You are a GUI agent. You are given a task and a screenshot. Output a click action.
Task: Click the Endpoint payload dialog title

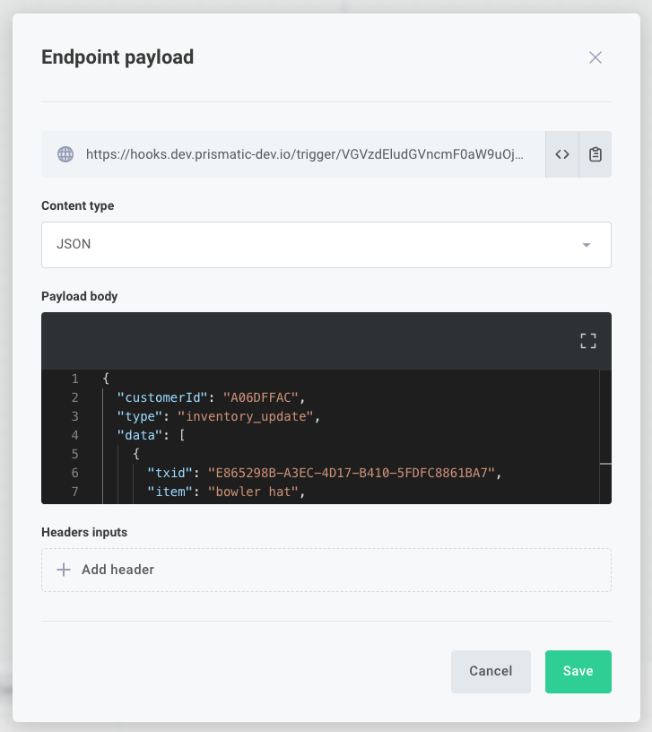point(117,57)
